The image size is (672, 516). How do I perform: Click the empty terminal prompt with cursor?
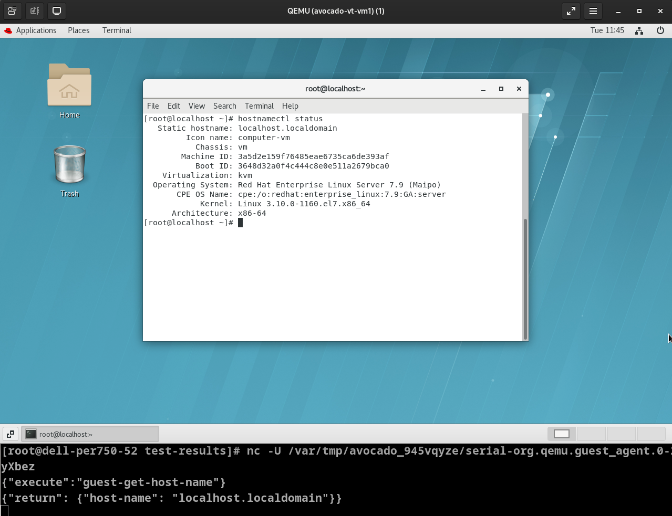click(x=193, y=223)
